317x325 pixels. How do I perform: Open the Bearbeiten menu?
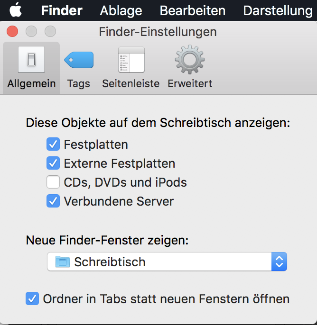tap(193, 10)
